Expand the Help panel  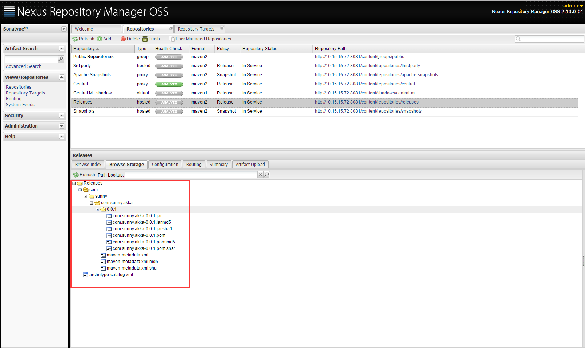pos(61,137)
